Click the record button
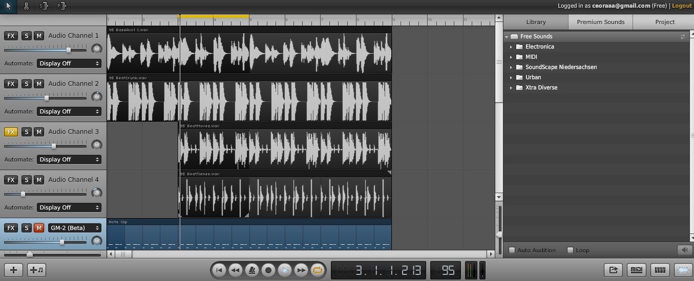This screenshot has height=281, width=694. point(268,270)
